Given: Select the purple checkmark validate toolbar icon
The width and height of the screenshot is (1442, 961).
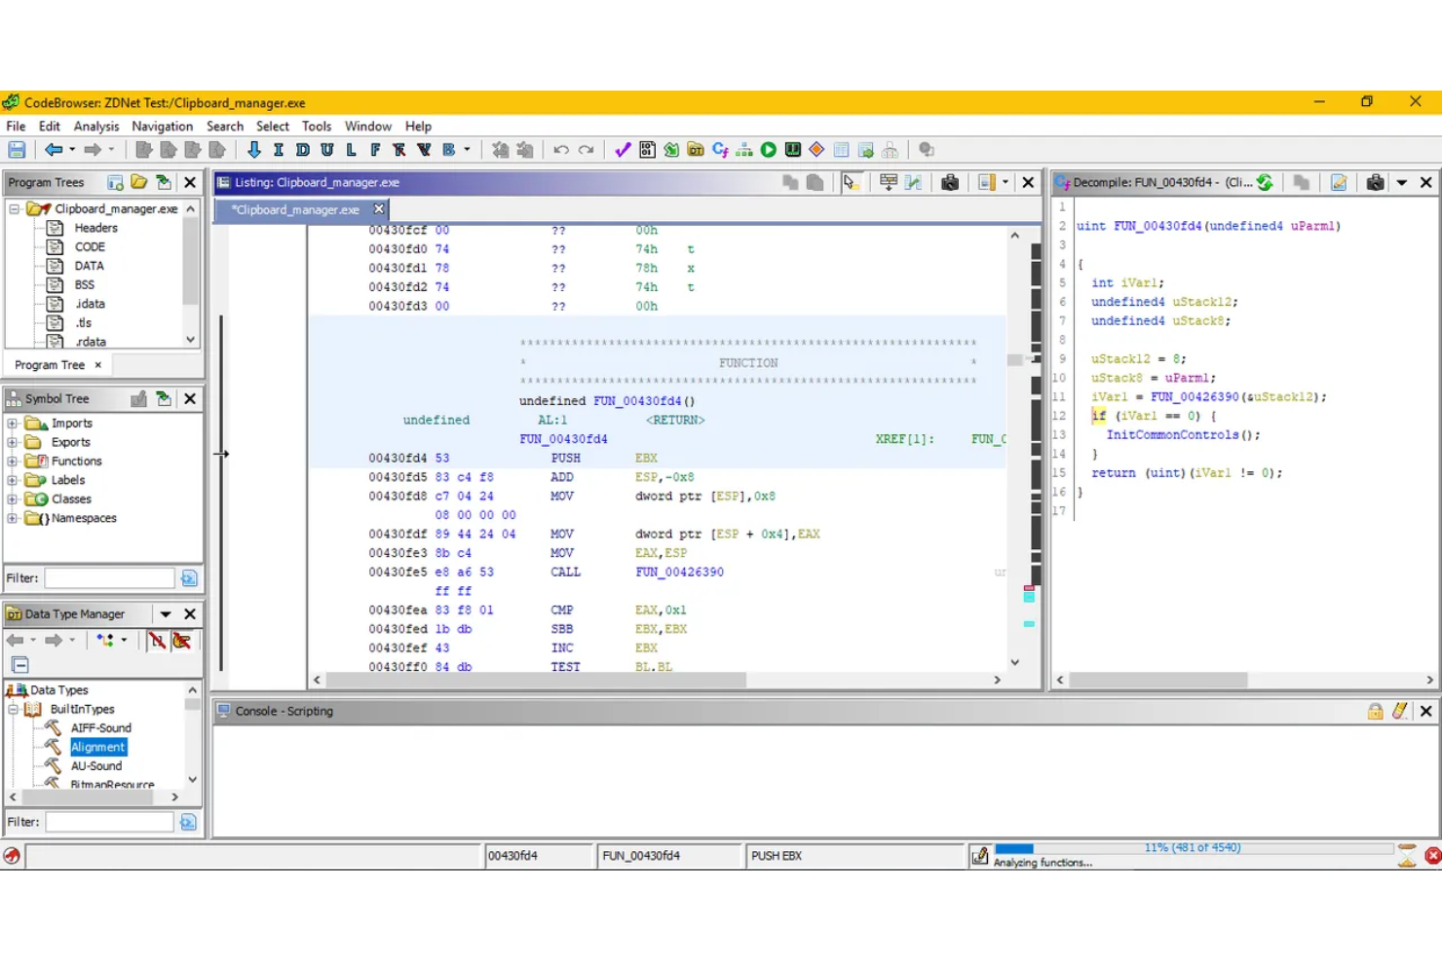Looking at the screenshot, I should point(623,149).
